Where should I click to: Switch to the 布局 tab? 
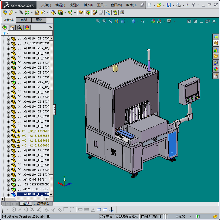point(24,20)
